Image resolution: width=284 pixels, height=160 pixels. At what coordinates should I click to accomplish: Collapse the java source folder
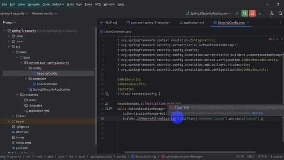pyautogui.click(x=17, y=57)
